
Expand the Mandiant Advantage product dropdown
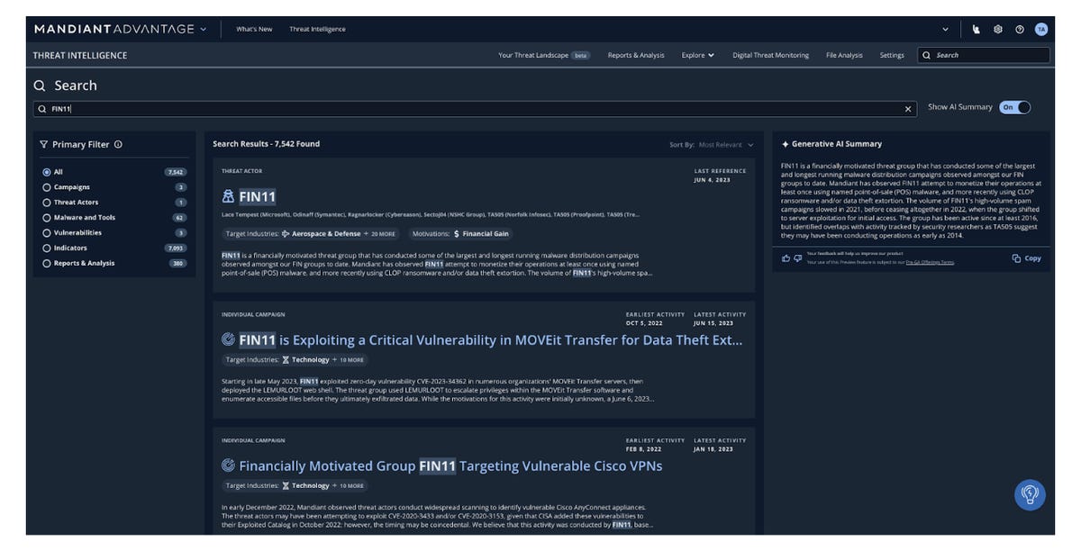[x=204, y=29]
